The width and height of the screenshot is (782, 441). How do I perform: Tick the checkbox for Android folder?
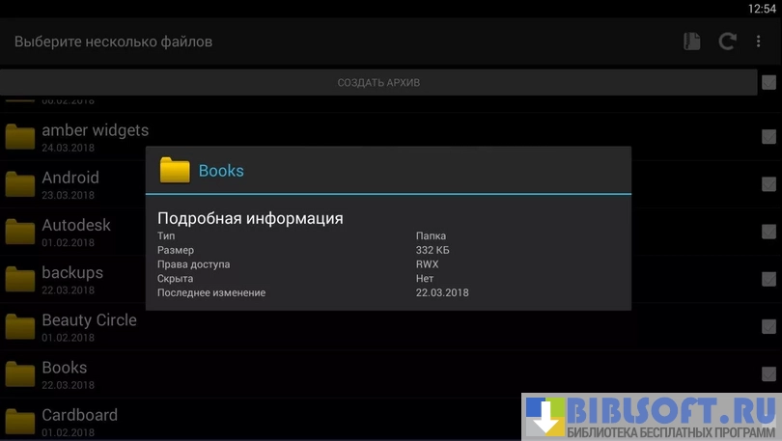click(768, 185)
